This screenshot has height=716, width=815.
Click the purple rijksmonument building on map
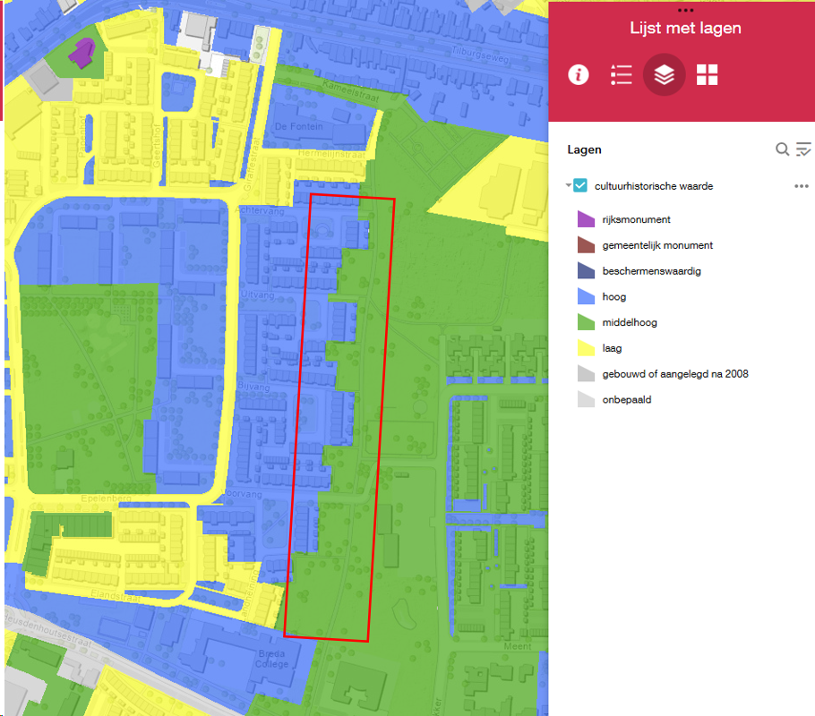click(x=82, y=54)
